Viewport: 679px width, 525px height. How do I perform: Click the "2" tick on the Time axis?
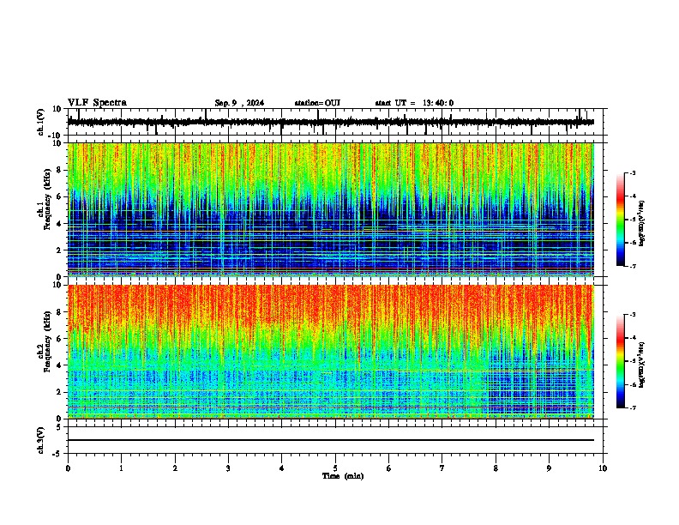tap(175, 468)
